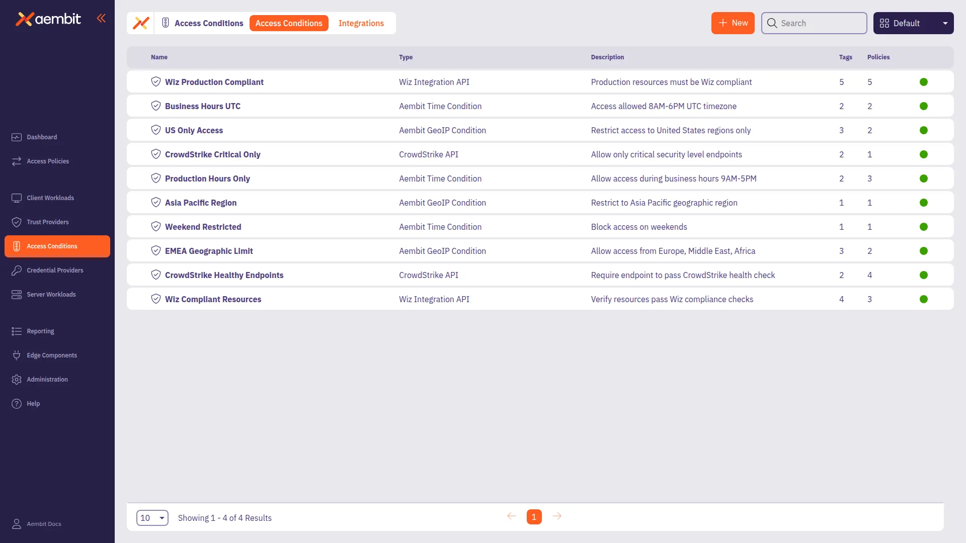
Task: Open the US Only Access condition
Action: [x=194, y=130]
